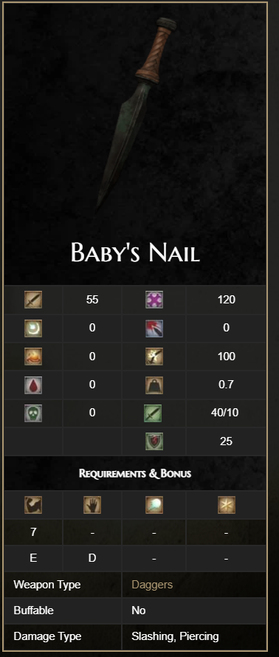
Task: Click the physical attack sword icon
Action: pos(33,300)
